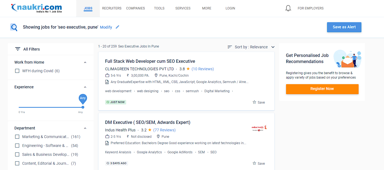Open the SERVICES menu
This screenshot has height=170, width=384.
coord(183,8)
